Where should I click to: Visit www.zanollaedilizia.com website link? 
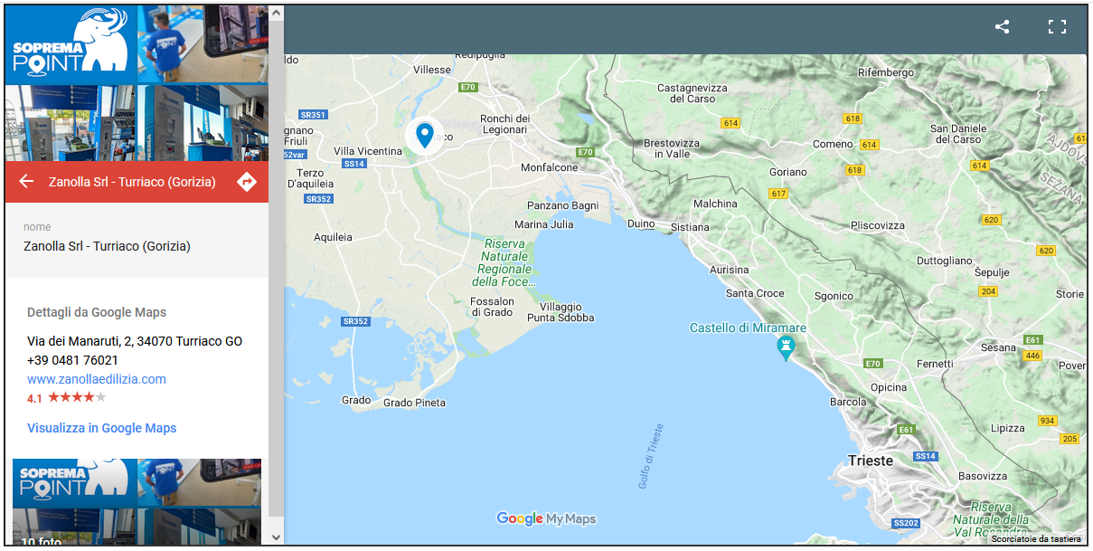click(x=97, y=379)
